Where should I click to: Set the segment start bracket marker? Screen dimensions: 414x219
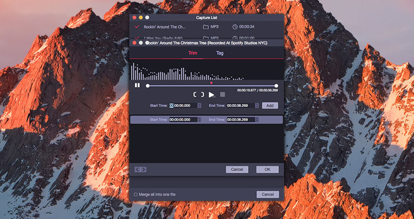(x=195, y=94)
